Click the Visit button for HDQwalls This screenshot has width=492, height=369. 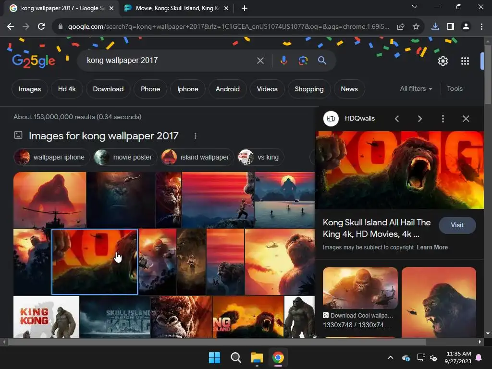pos(457,225)
